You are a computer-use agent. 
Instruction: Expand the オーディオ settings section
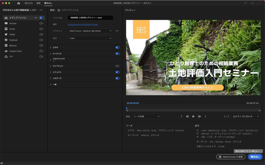pos(50,54)
